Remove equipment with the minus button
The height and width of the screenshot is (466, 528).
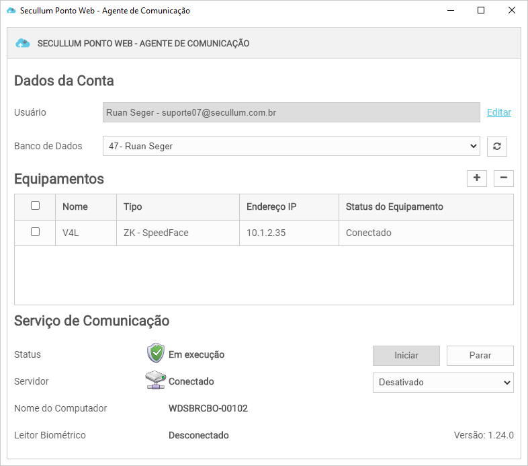point(503,178)
